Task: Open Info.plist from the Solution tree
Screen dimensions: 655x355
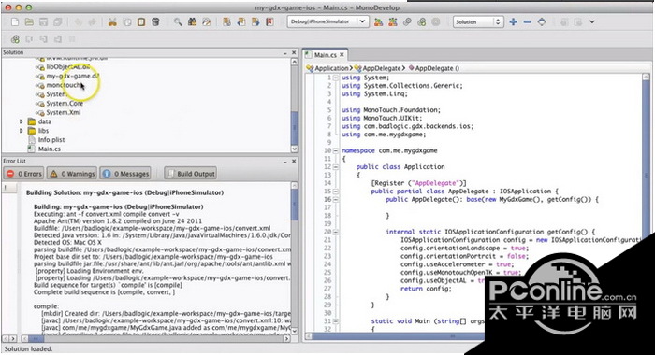Action: pos(51,140)
